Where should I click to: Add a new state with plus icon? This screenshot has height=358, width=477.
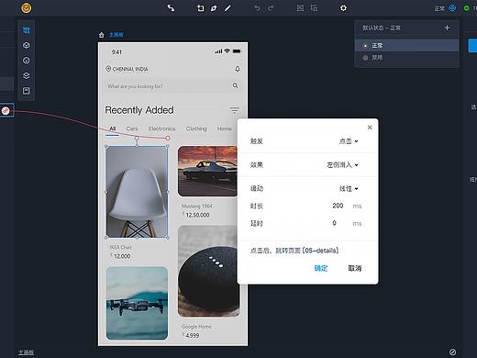coord(447,28)
